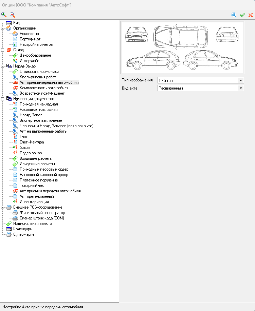255x311 pixels.
Task: Click the car diagram preview image
Action: (x=182, y=47)
